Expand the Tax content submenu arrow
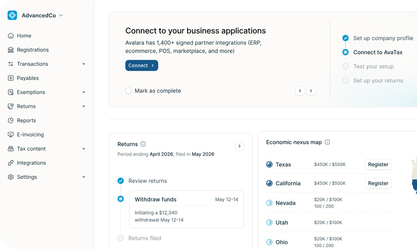Image resolution: width=417 pixels, height=249 pixels. tap(84, 149)
